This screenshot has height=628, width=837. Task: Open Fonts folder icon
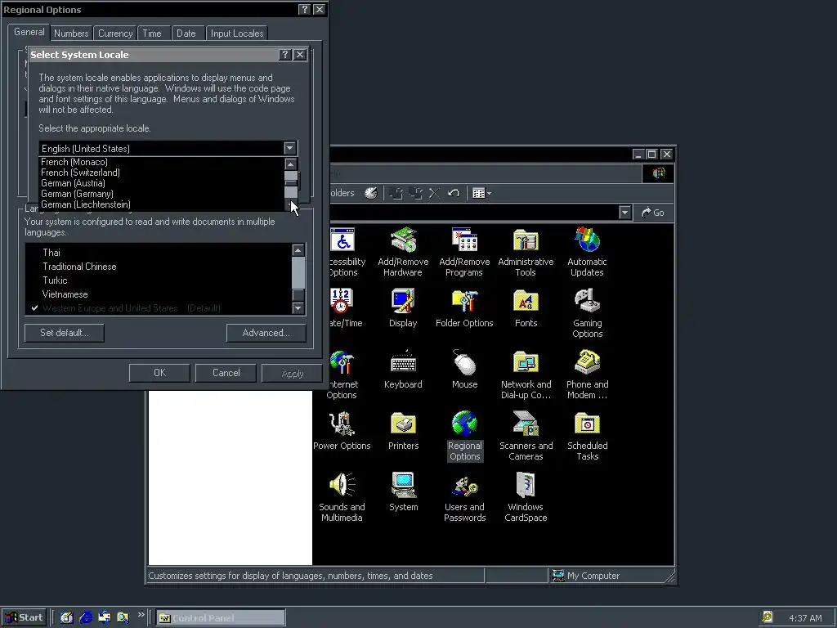click(526, 308)
